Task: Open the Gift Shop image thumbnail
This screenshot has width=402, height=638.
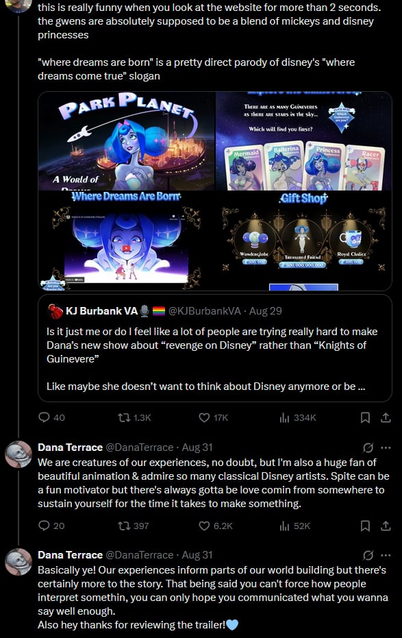Action: point(303,241)
